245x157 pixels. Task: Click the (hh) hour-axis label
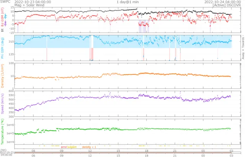(x=3, y=150)
